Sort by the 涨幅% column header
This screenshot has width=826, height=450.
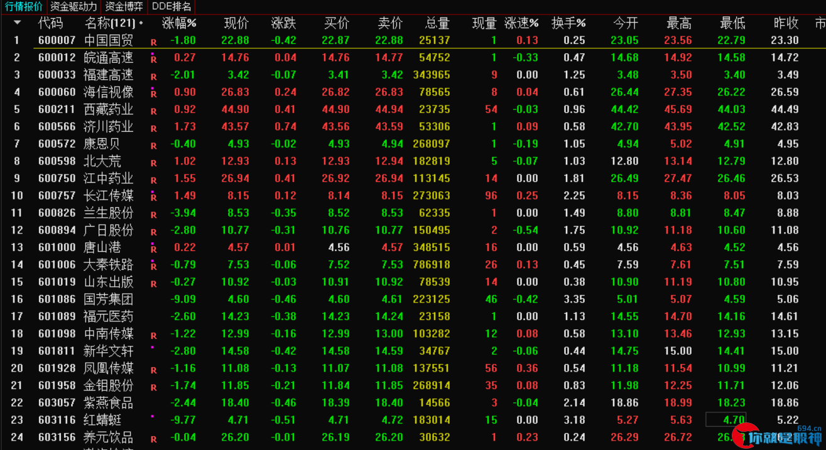point(179,23)
